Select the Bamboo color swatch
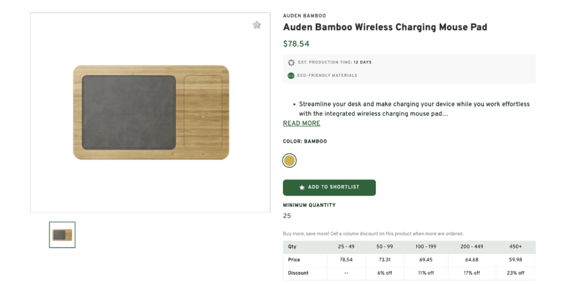This screenshot has height=284, width=570. (x=289, y=161)
